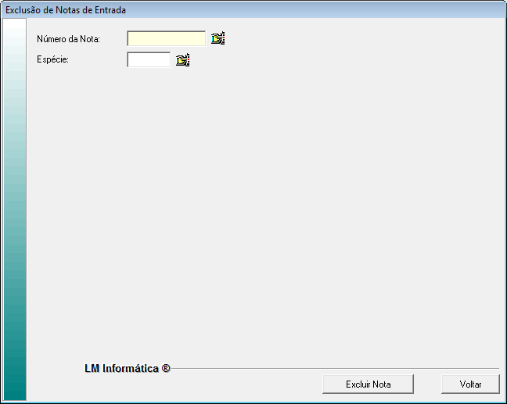507x404 pixels.
Task: Focus the Número da Nota input field
Action: coord(166,39)
